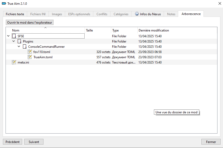Click the globe icon on Infos du Nexus tab
The image size is (223, 148).
tap(137, 14)
